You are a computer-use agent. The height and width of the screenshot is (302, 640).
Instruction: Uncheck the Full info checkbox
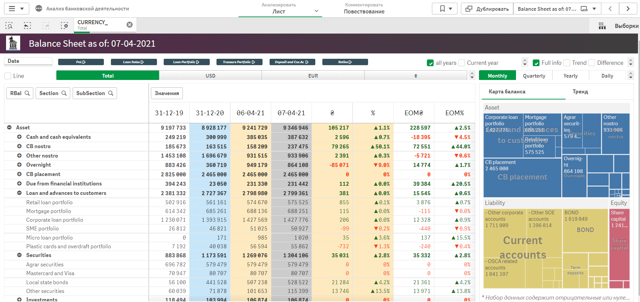coord(536,63)
